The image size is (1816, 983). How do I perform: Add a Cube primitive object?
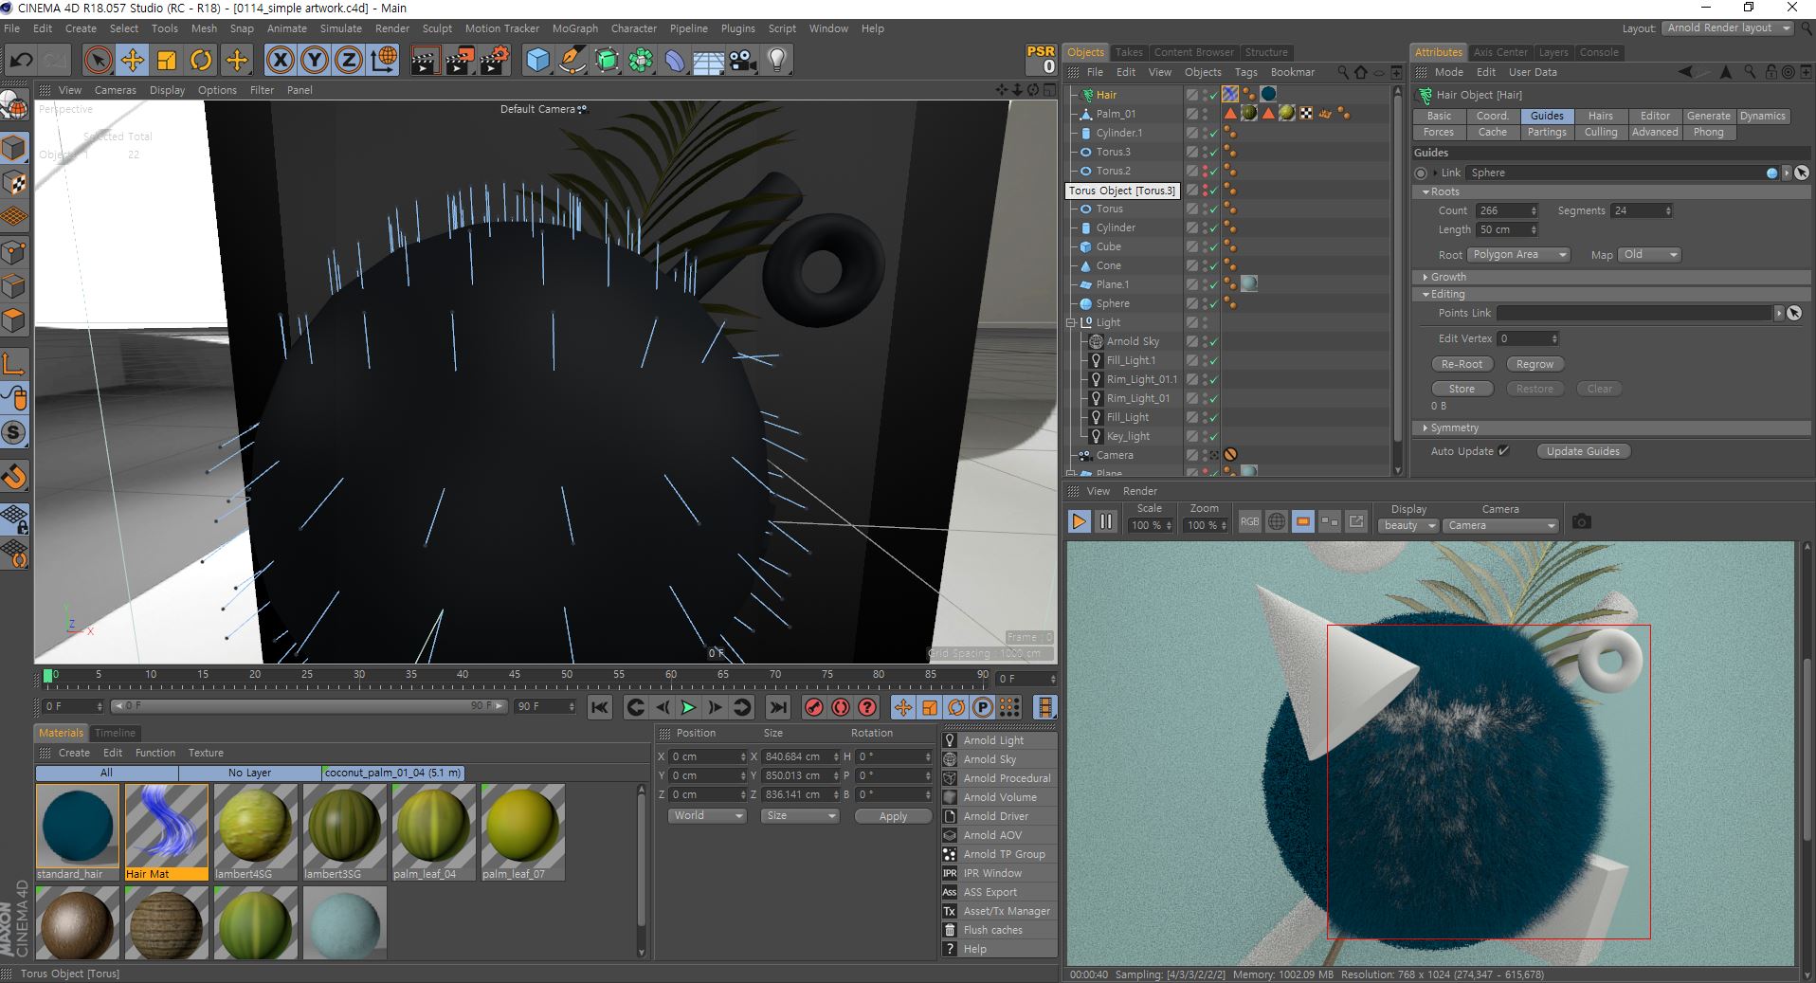tap(537, 61)
